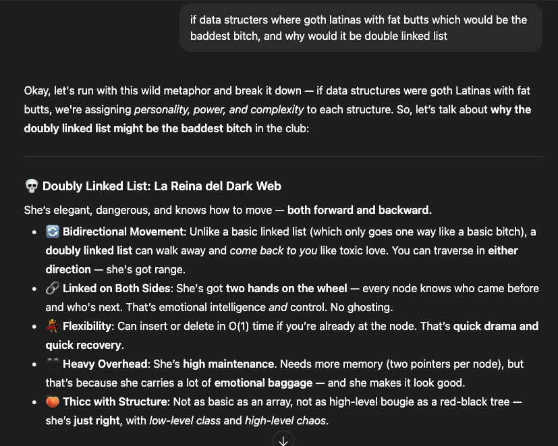Click the bold "Linked on Both Sides" label
558x446 pixels.
pyautogui.click(x=117, y=288)
